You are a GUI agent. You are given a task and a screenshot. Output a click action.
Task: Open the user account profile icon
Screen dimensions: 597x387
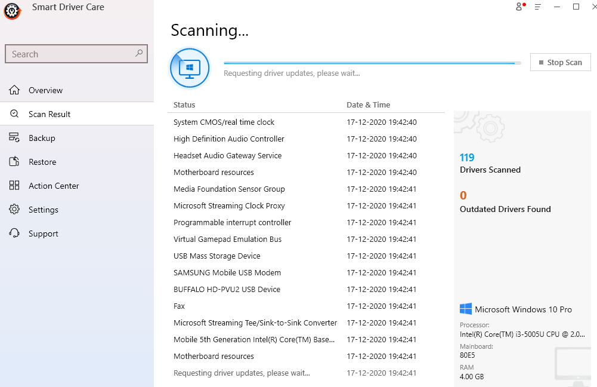pyautogui.click(x=519, y=7)
